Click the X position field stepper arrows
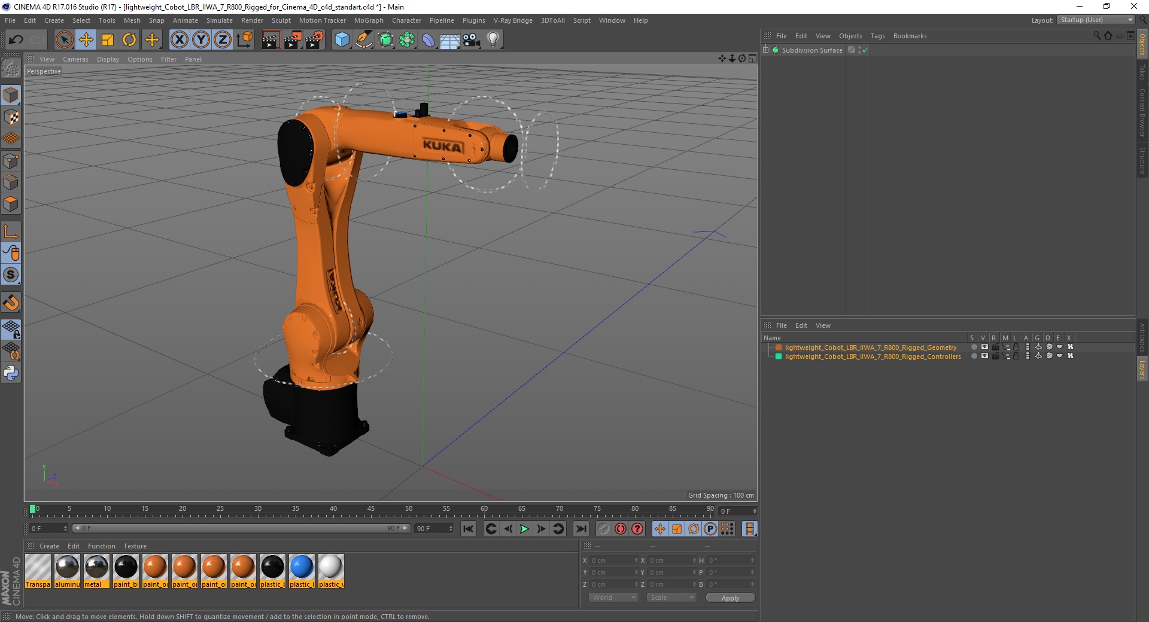This screenshot has width=1149, height=622. 636,560
